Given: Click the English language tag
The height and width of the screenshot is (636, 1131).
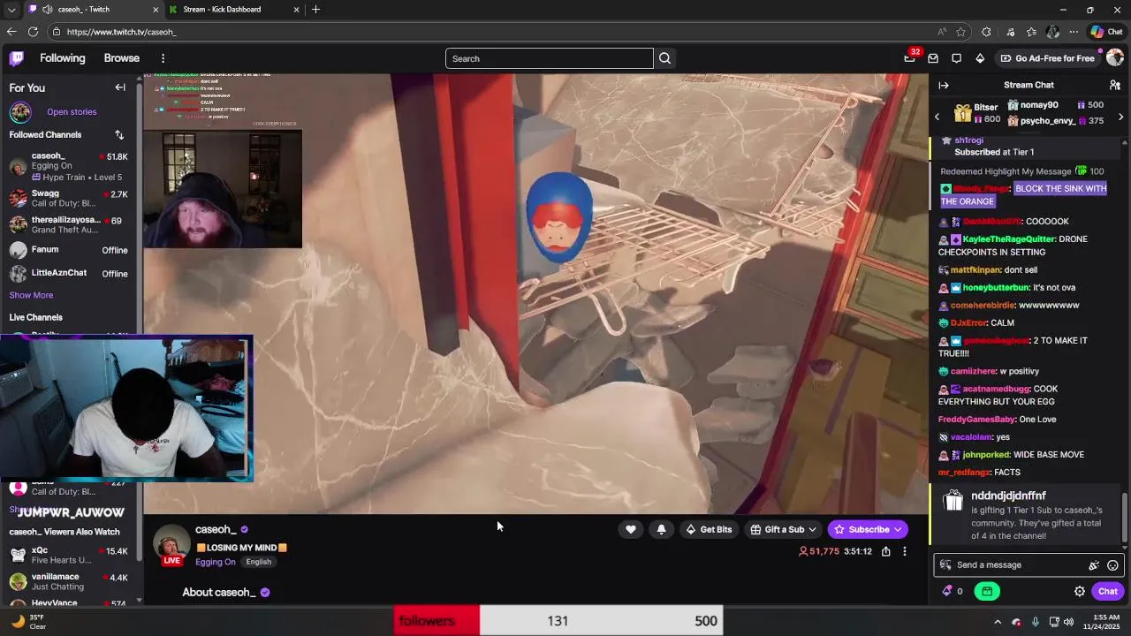Looking at the screenshot, I should [258, 562].
